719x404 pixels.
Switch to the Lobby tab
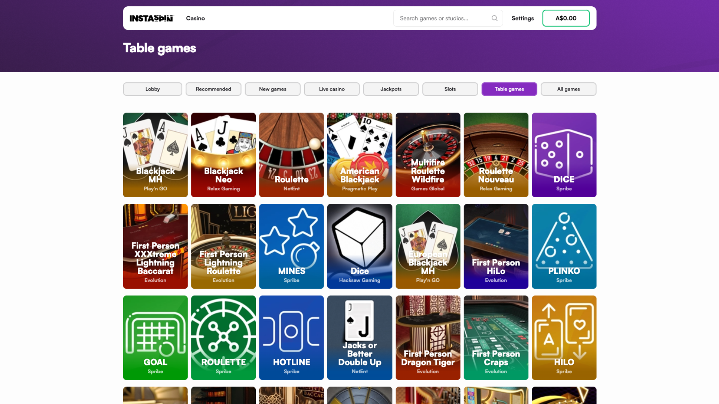point(152,89)
